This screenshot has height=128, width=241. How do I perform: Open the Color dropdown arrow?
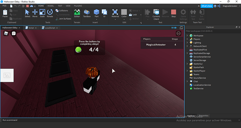click(124, 20)
